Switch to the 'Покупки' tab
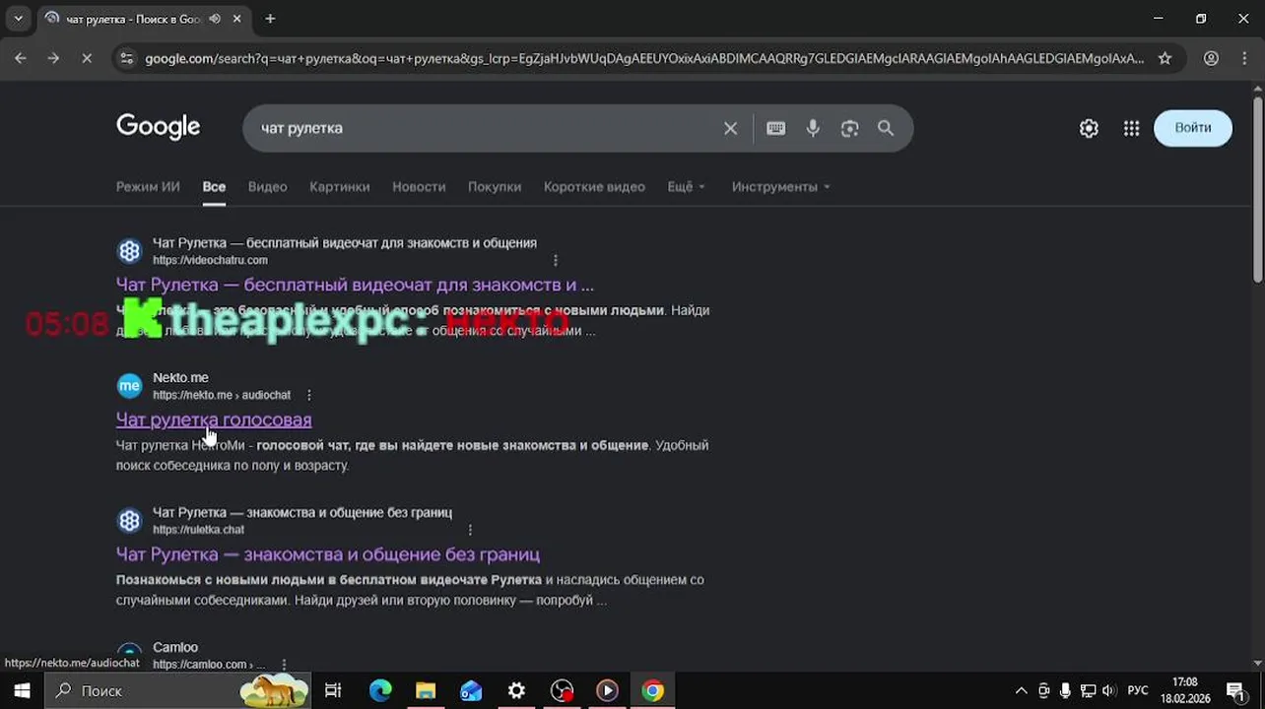This screenshot has height=709, width=1265. tap(495, 187)
